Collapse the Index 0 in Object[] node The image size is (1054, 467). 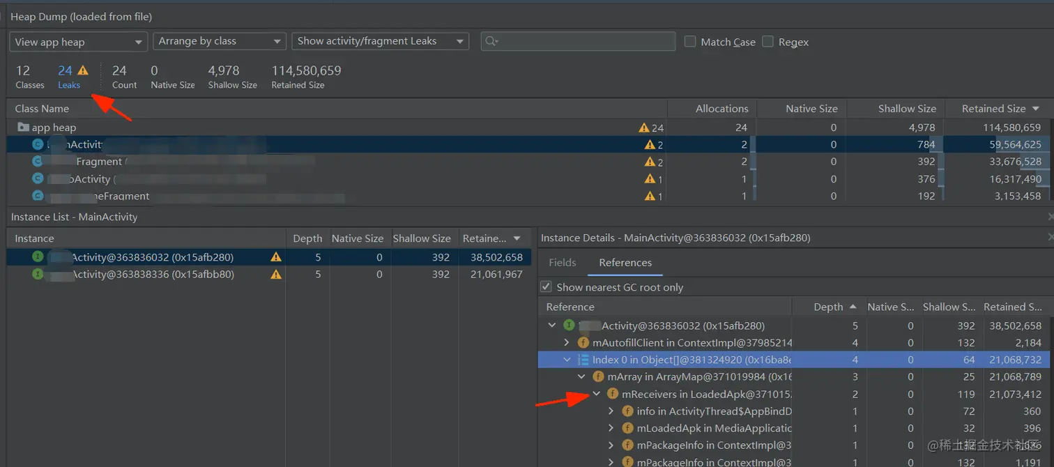click(567, 360)
